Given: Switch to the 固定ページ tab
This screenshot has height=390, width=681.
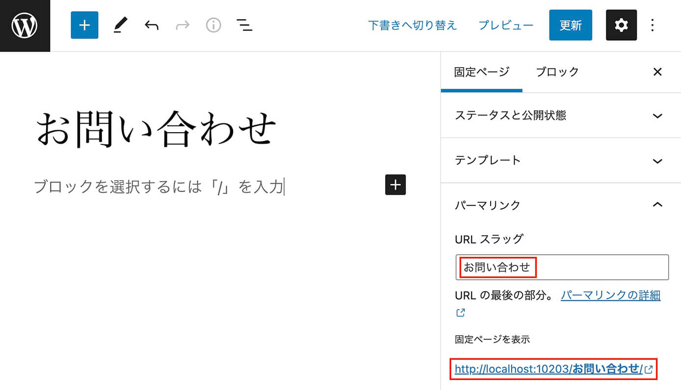Looking at the screenshot, I should [x=482, y=72].
